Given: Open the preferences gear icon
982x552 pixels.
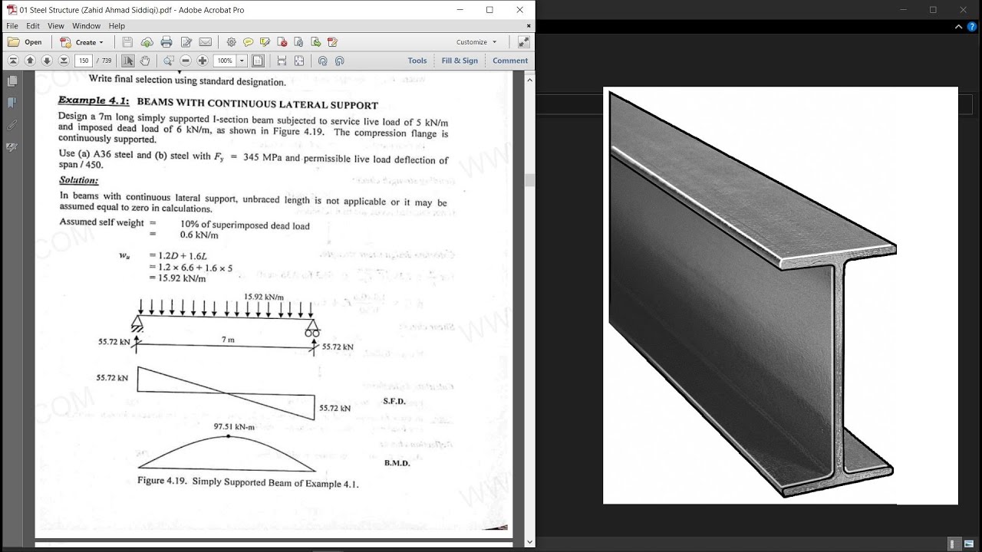Looking at the screenshot, I should 231,42.
